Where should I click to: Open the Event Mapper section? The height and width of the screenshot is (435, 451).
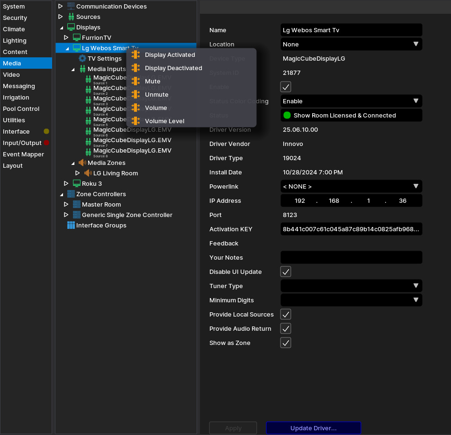pyautogui.click(x=26, y=154)
